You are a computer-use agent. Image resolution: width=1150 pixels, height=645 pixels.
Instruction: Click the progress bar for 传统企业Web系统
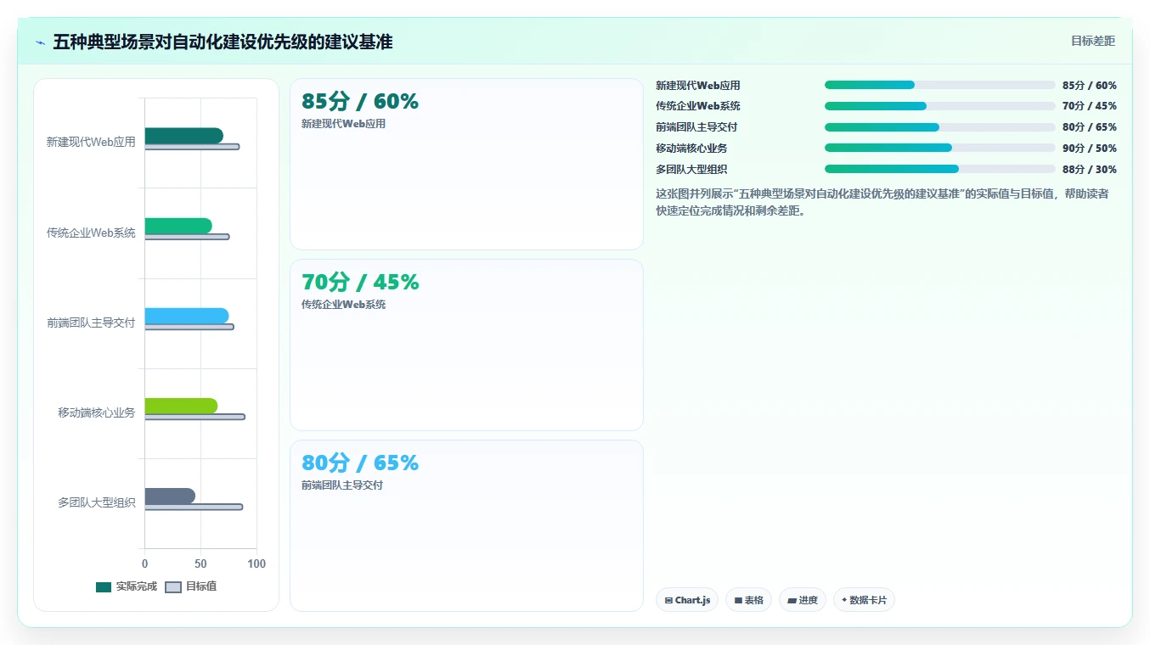click(939, 106)
